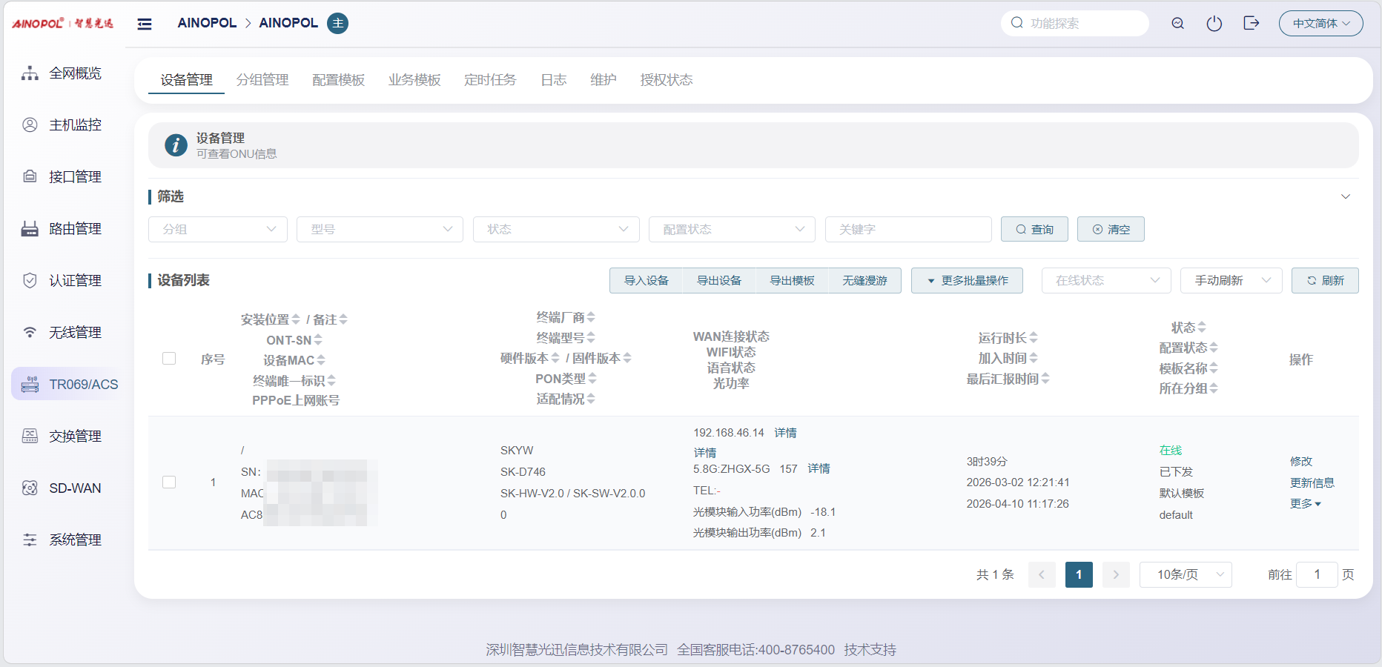Click the 查询 search button

[x=1034, y=230]
